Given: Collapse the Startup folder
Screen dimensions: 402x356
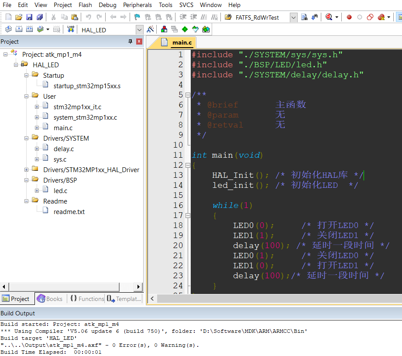Looking at the screenshot, I should [x=26, y=76].
